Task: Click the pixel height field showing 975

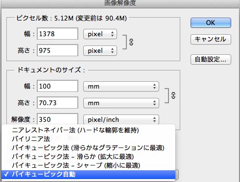Action: (x=57, y=50)
